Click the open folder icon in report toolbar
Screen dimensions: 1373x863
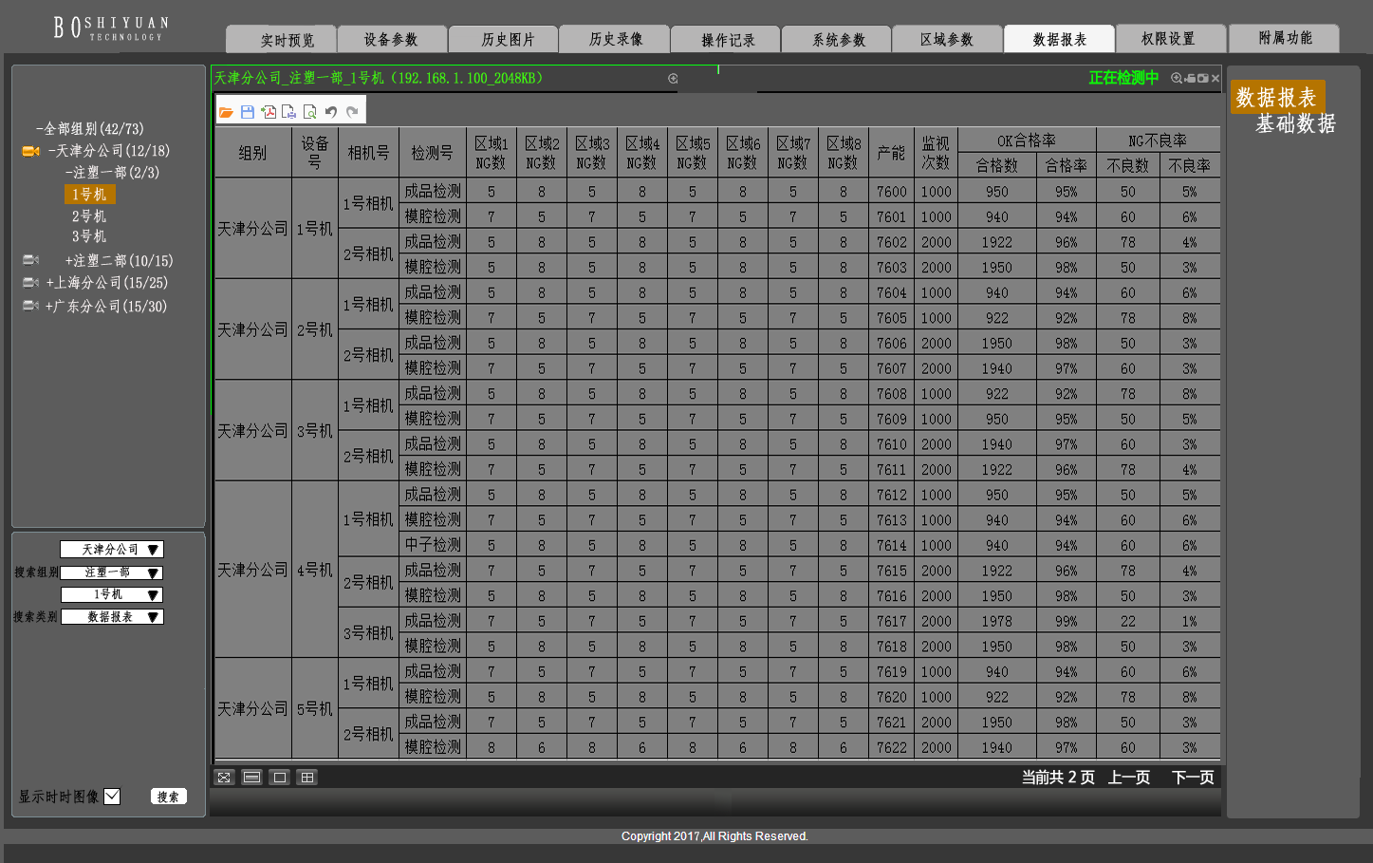(x=226, y=112)
